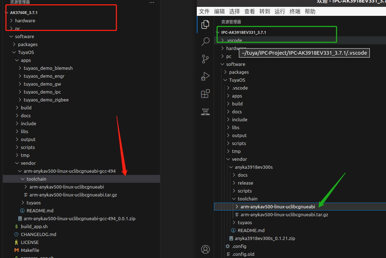Select docs folder under anyka3918ev300s
The height and width of the screenshot is (258, 386).
(x=243, y=175)
